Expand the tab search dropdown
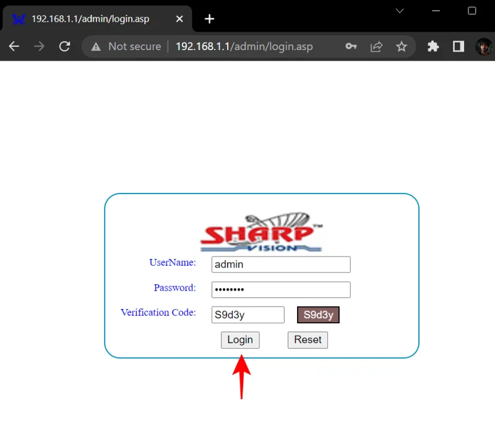The image size is (495, 424). coord(400,11)
